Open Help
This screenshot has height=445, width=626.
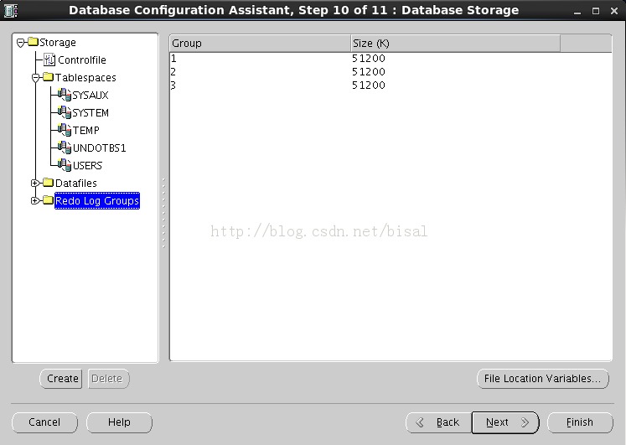tap(119, 422)
